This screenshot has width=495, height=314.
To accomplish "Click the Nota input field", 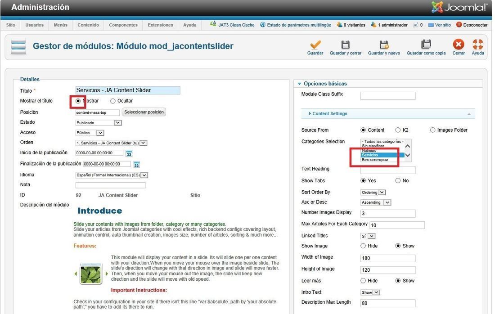I will tap(110, 185).
